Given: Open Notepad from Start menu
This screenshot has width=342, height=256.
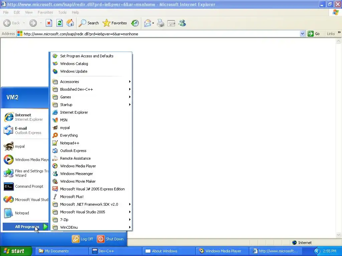Looking at the screenshot, I should point(24,213).
